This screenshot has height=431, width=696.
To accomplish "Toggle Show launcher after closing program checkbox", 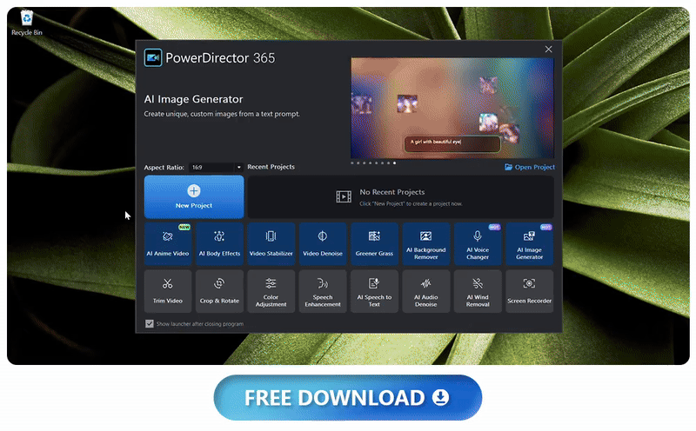I will [150, 324].
